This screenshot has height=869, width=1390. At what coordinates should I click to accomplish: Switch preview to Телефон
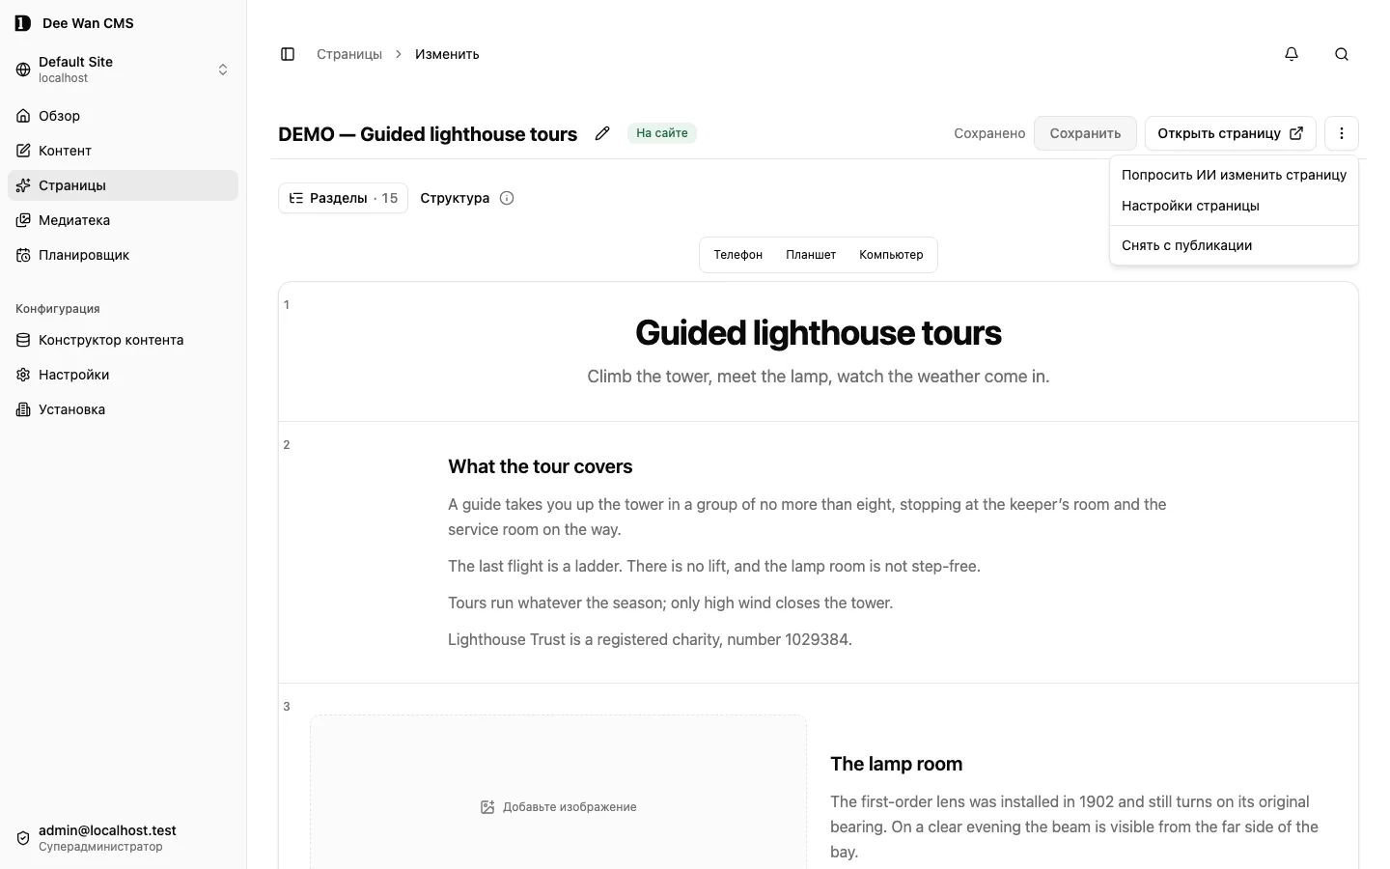[x=738, y=255]
